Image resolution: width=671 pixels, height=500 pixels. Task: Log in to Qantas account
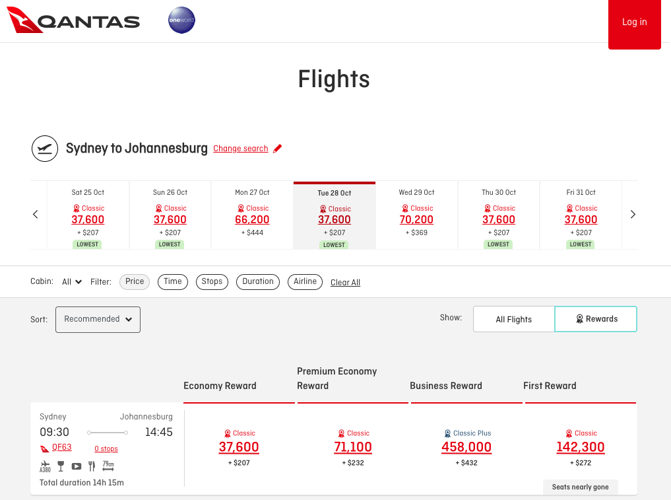coord(634,24)
